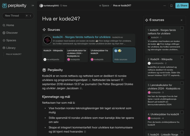
Task: Open the three-dot more options menu
Action: coord(165,5)
